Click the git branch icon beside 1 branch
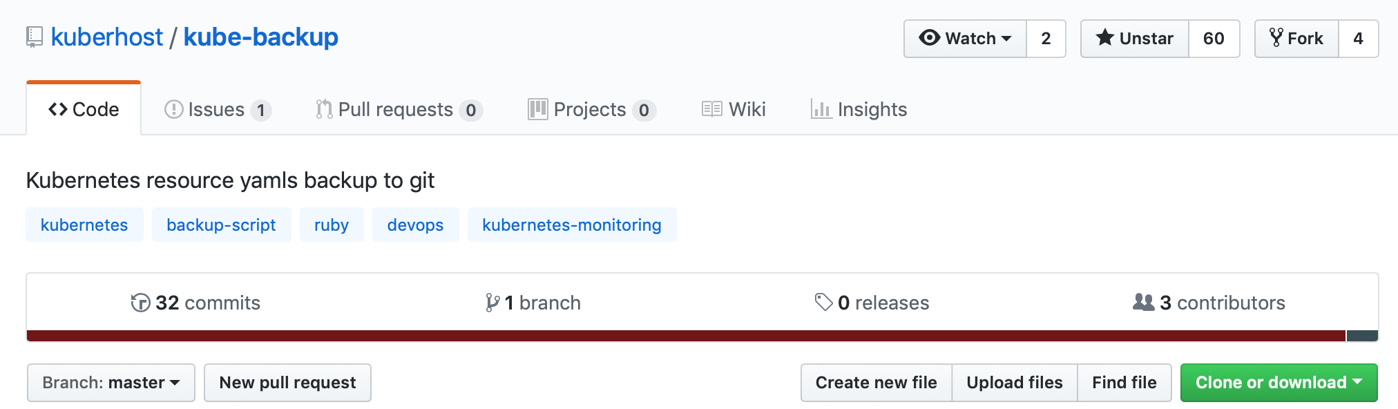1398x409 pixels. [492, 303]
